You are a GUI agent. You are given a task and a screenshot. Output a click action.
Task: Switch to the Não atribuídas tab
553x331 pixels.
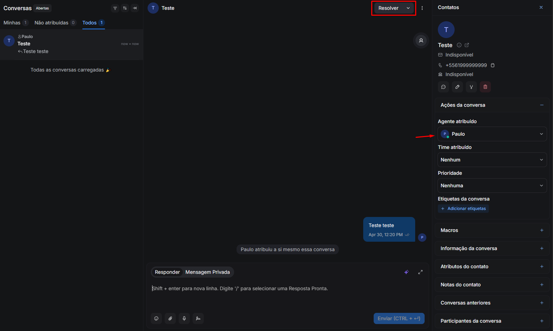(55, 23)
